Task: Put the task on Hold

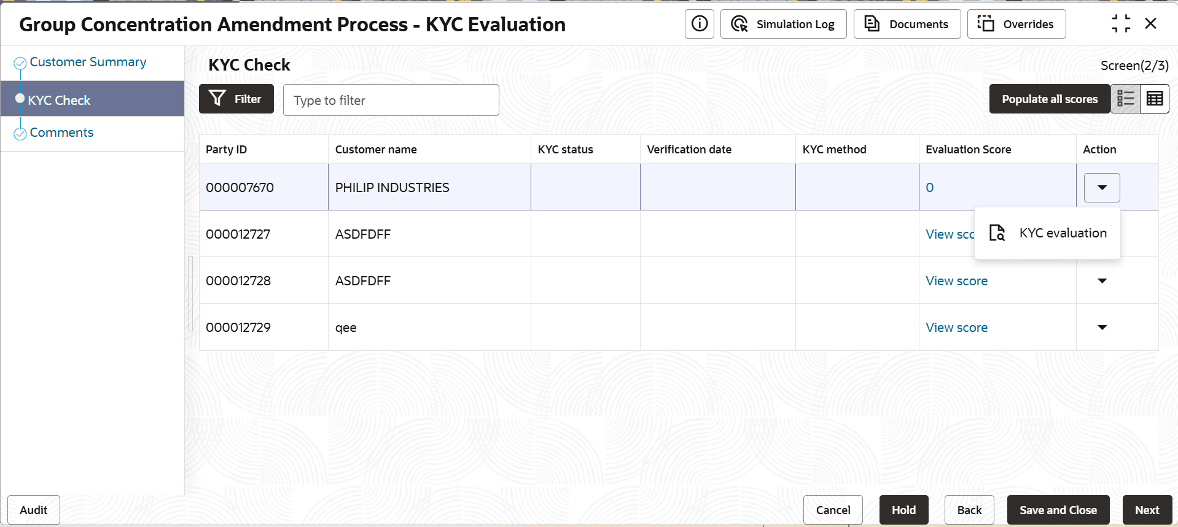Action: tap(903, 510)
